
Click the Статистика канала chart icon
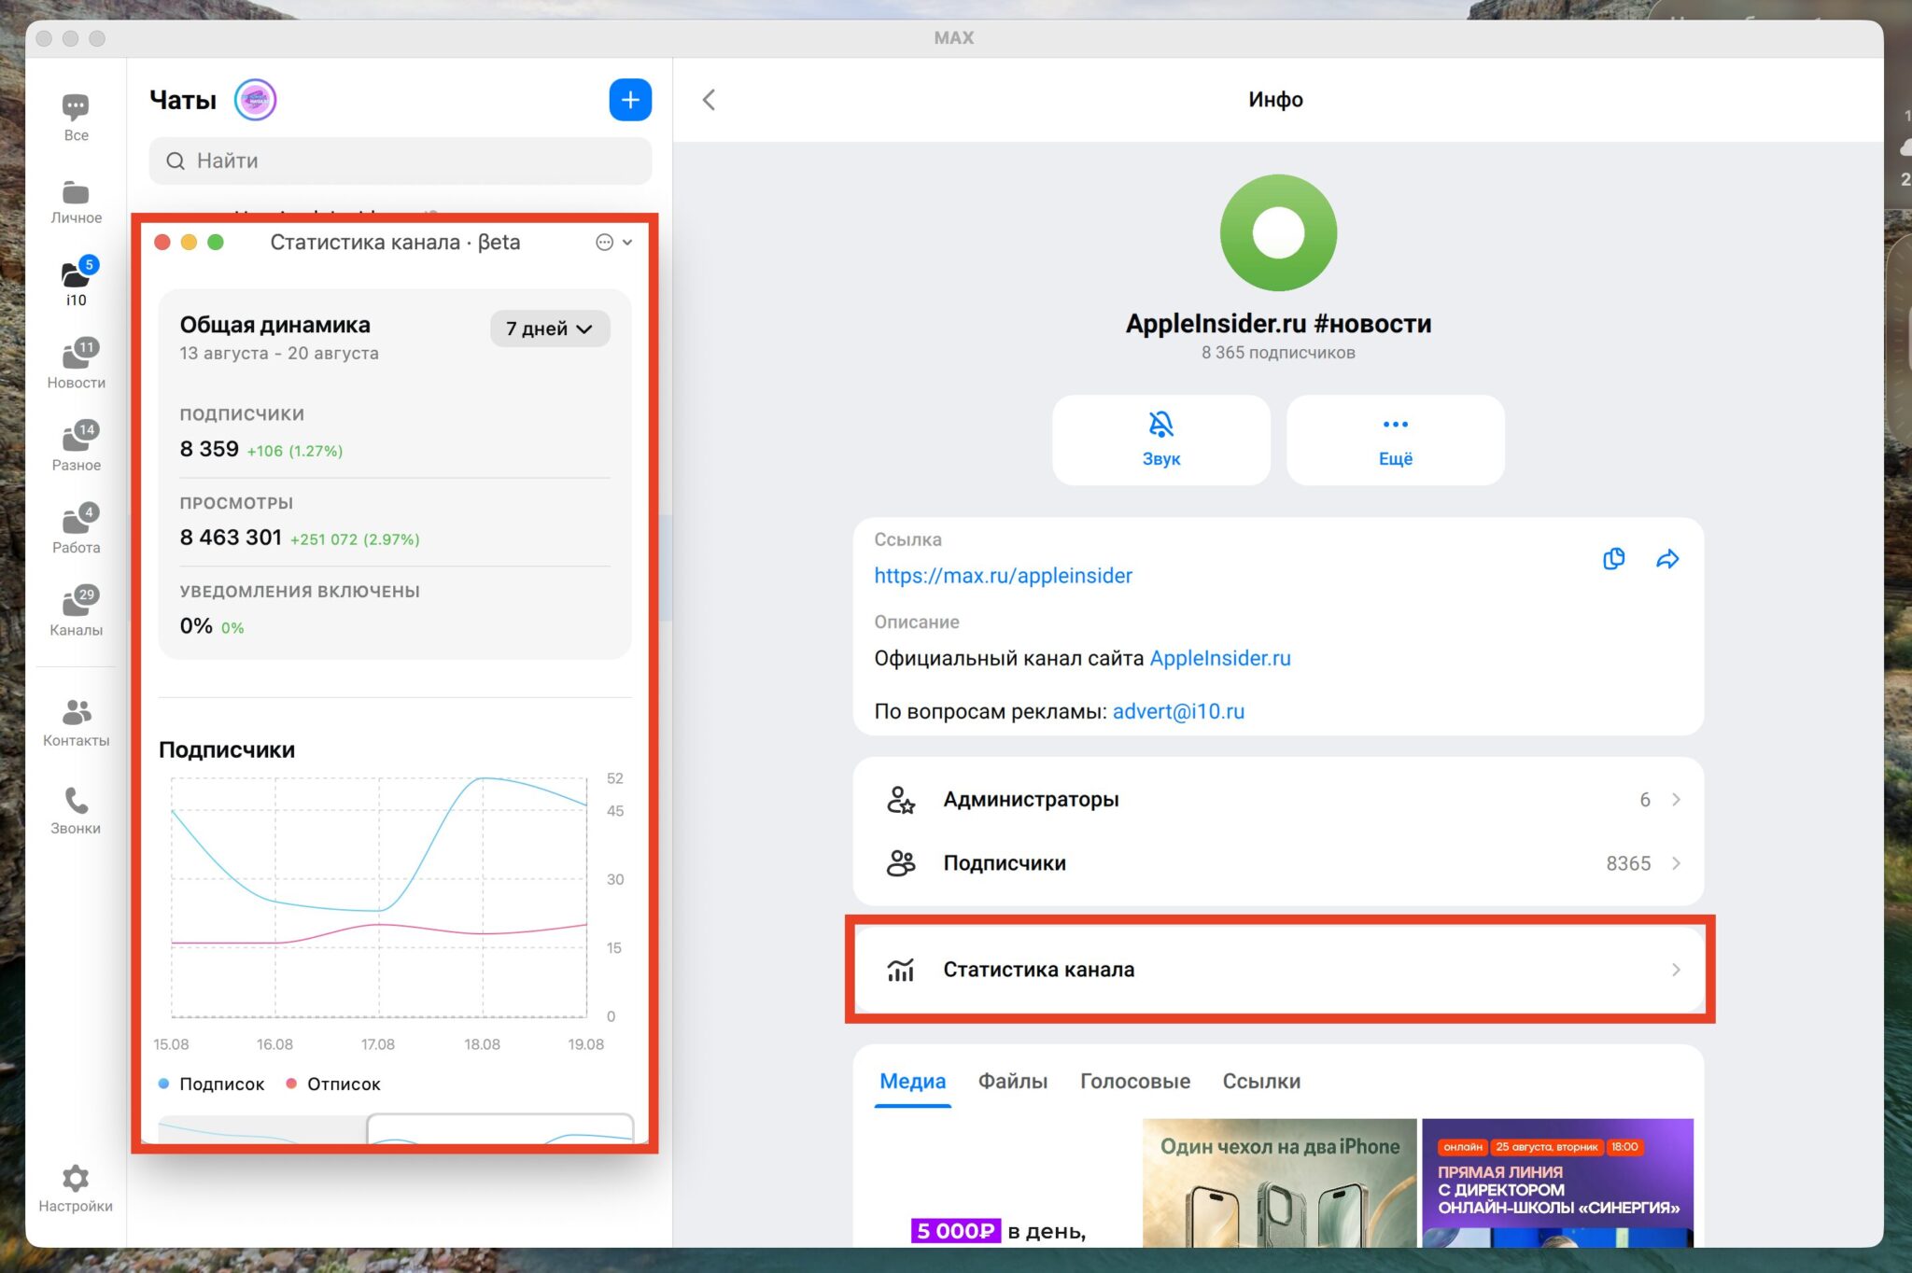[x=901, y=970]
